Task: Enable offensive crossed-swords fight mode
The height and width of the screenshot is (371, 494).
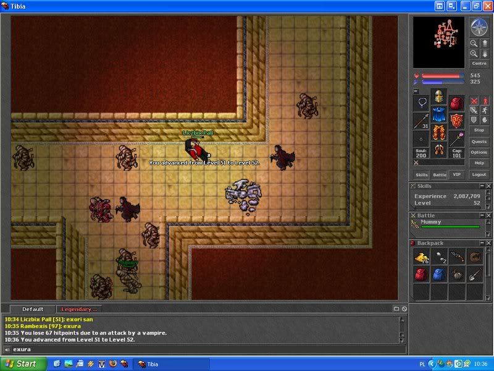Action: click(474, 101)
